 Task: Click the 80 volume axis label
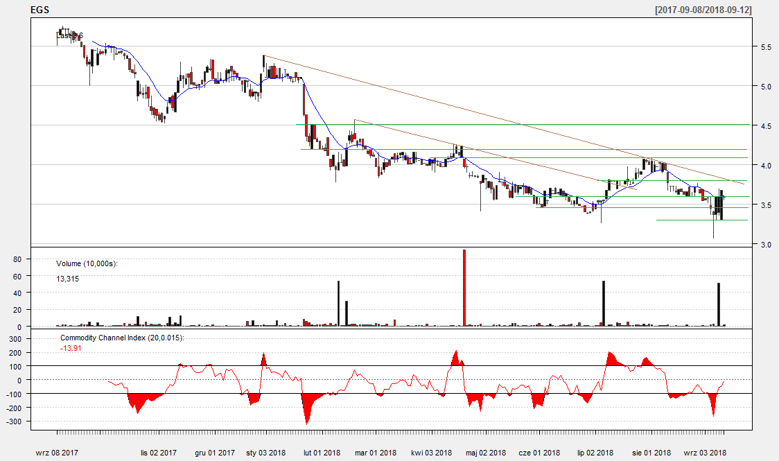tap(17, 259)
